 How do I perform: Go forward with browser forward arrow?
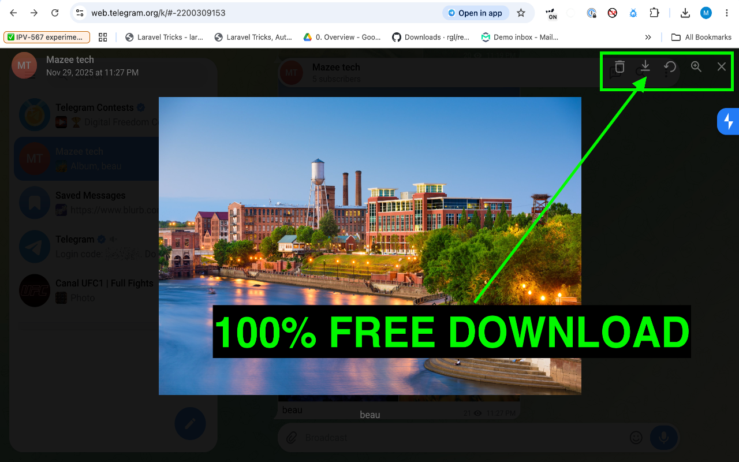[x=34, y=13]
